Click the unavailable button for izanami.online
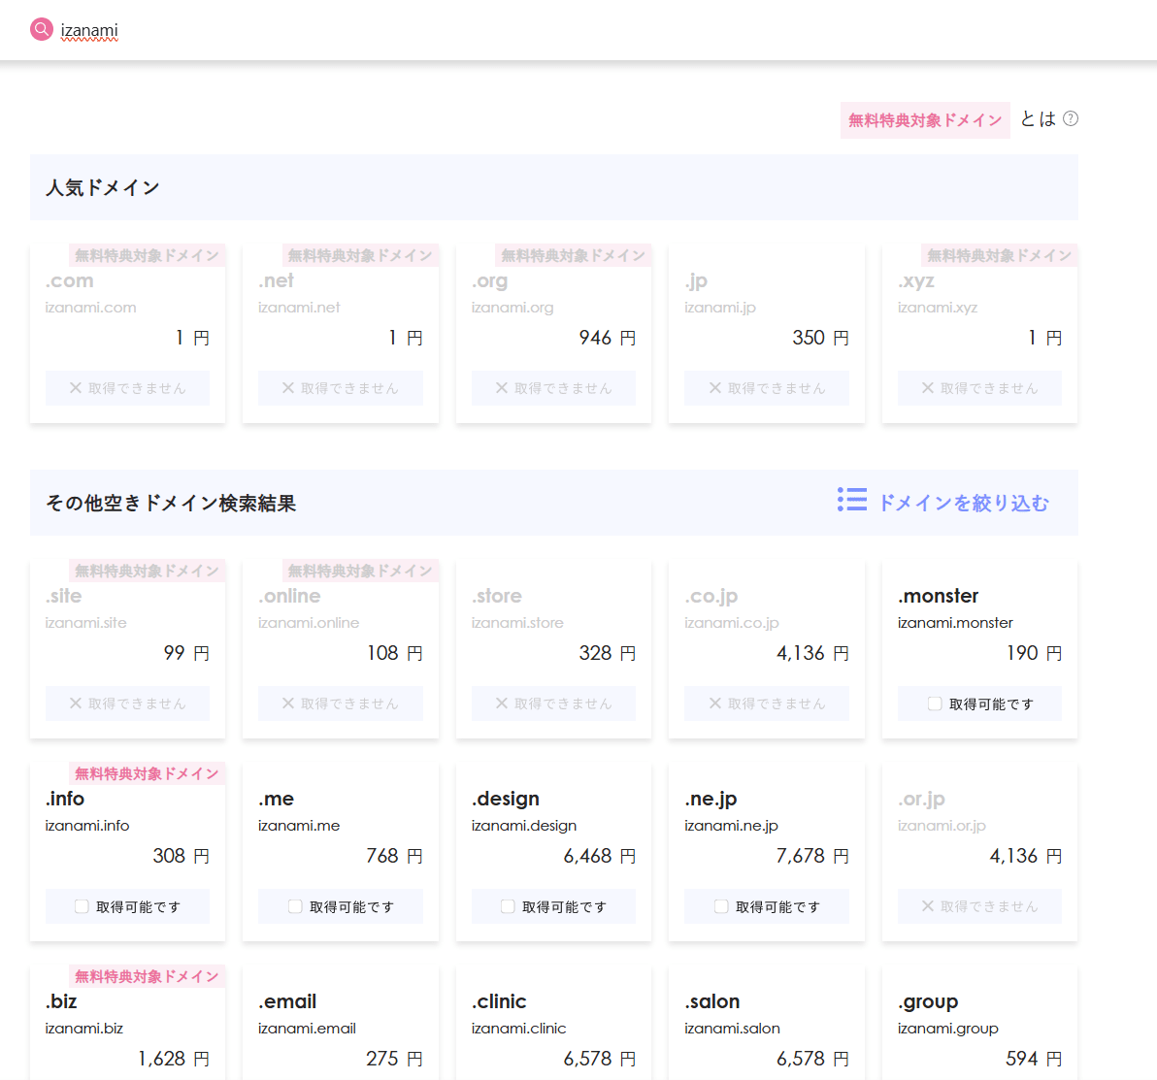 coord(341,704)
